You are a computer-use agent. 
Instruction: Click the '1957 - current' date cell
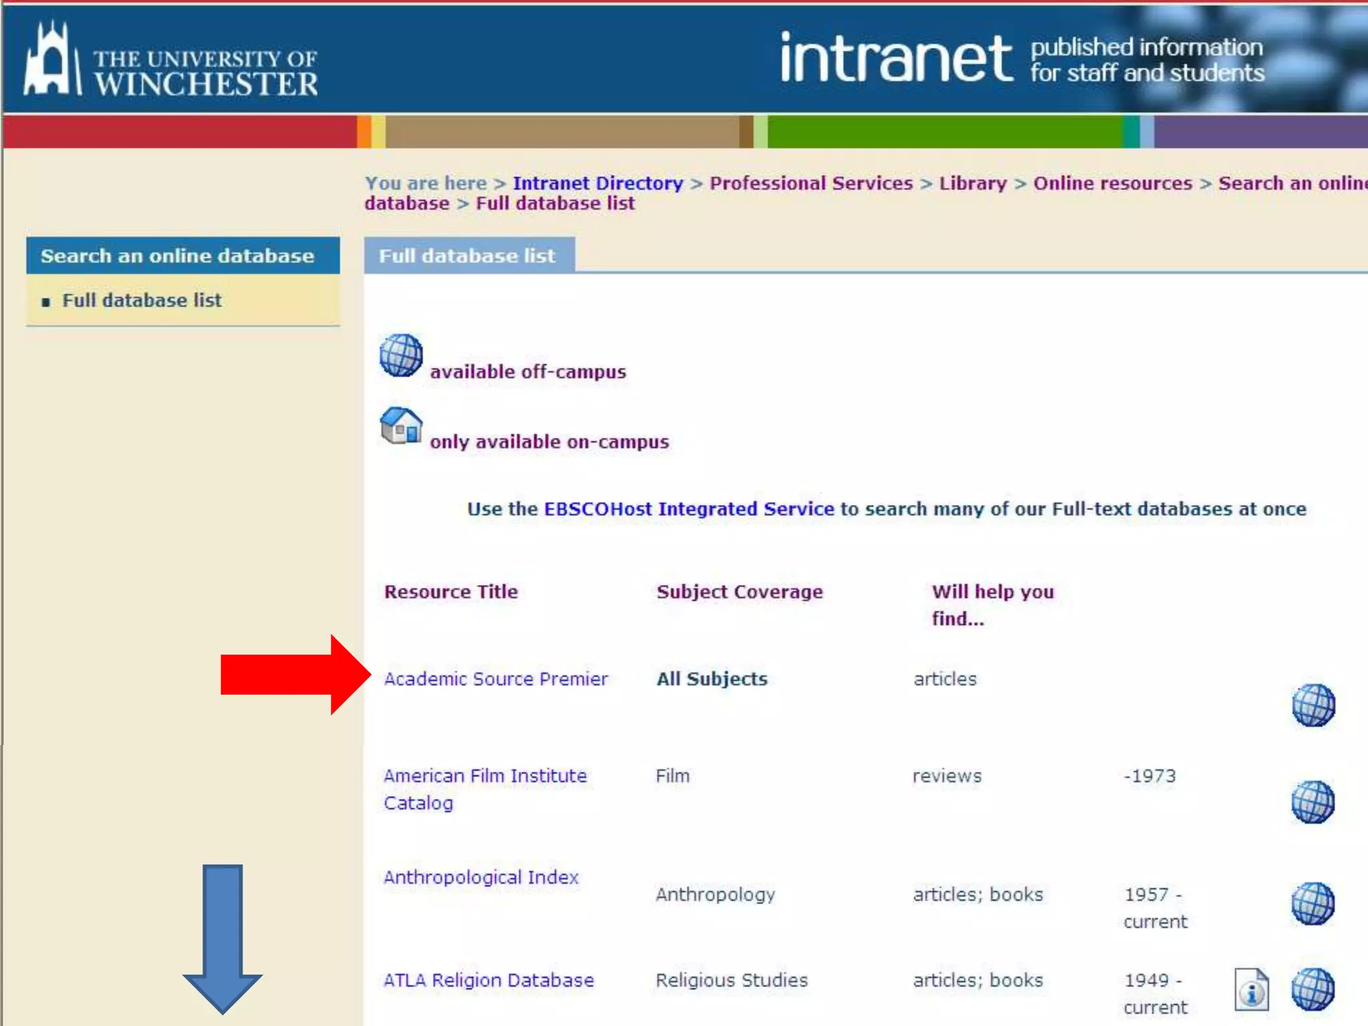click(x=1156, y=908)
